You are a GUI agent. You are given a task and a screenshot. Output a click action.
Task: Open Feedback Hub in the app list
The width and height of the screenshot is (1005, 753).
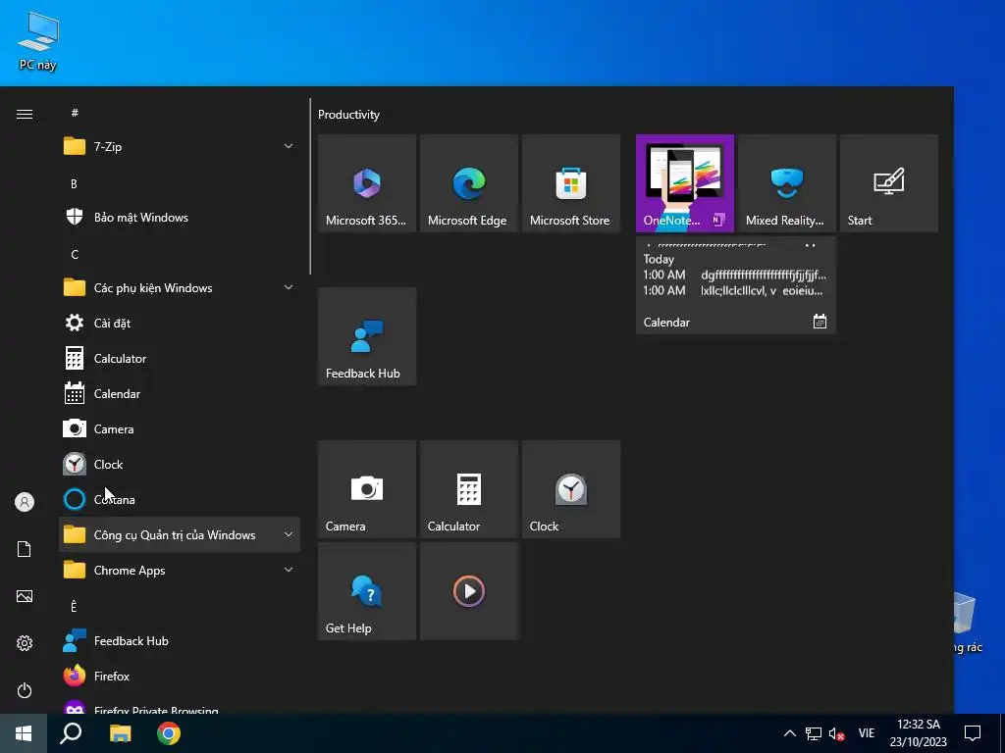pos(180,641)
